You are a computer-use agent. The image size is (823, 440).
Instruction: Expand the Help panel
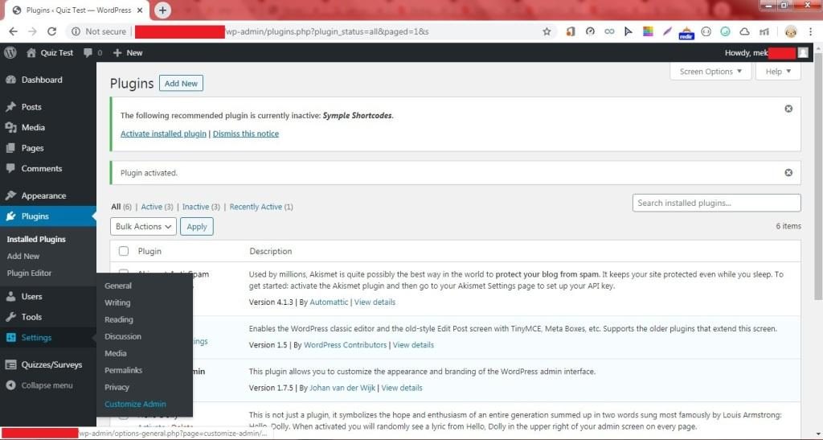pos(777,72)
